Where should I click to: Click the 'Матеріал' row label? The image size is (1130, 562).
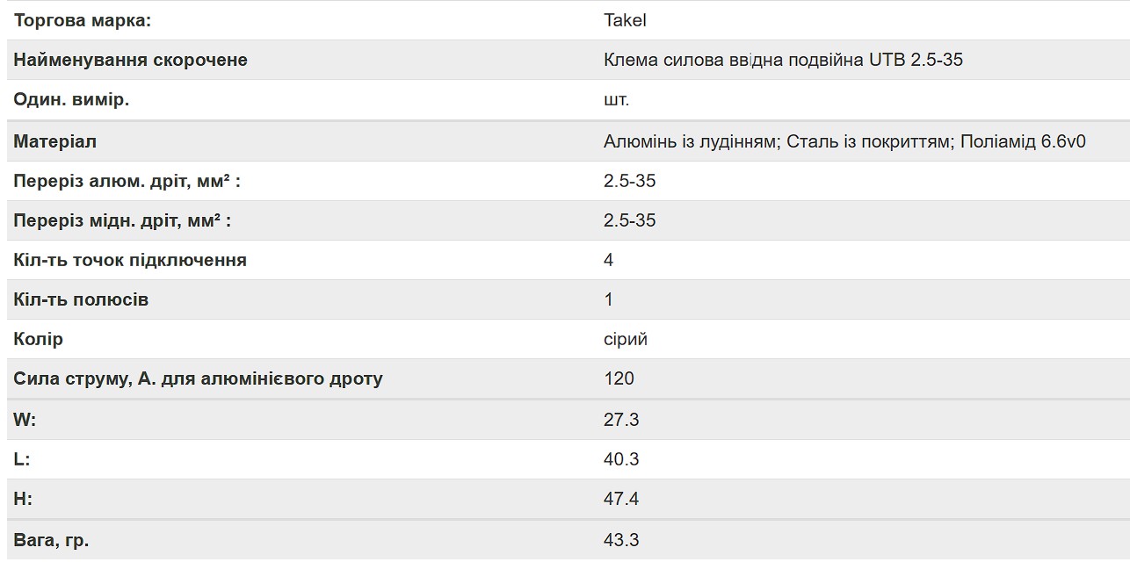click(x=55, y=140)
